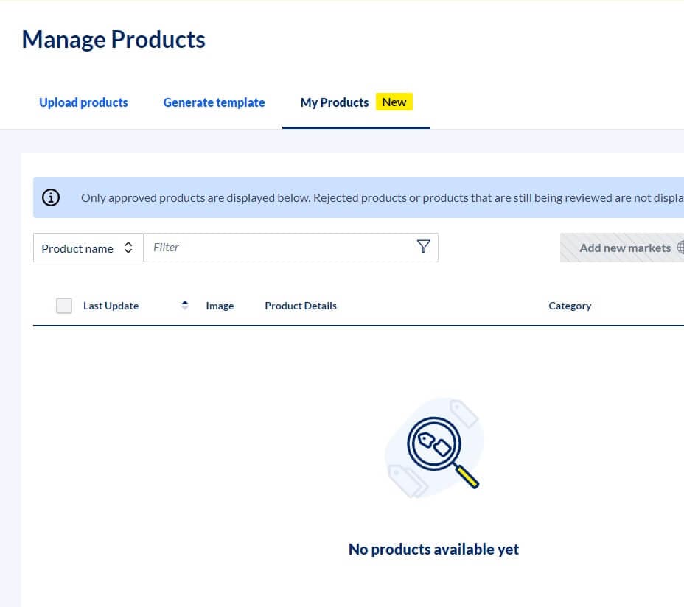The height and width of the screenshot is (607, 684).
Task: Click the No products available yet message
Action: point(433,549)
